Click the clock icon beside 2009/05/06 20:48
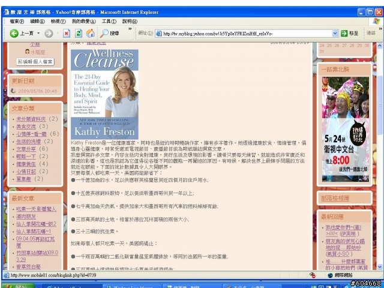The height and width of the screenshot is (288, 384). point(13,91)
